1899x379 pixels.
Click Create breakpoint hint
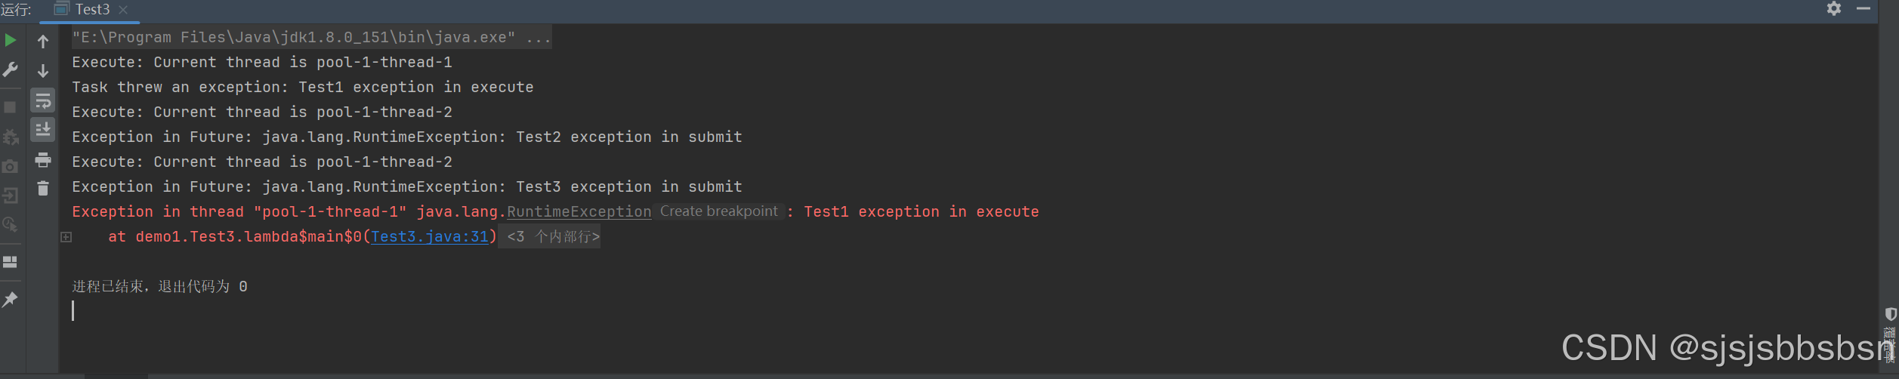pyautogui.click(x=718, y=211)
